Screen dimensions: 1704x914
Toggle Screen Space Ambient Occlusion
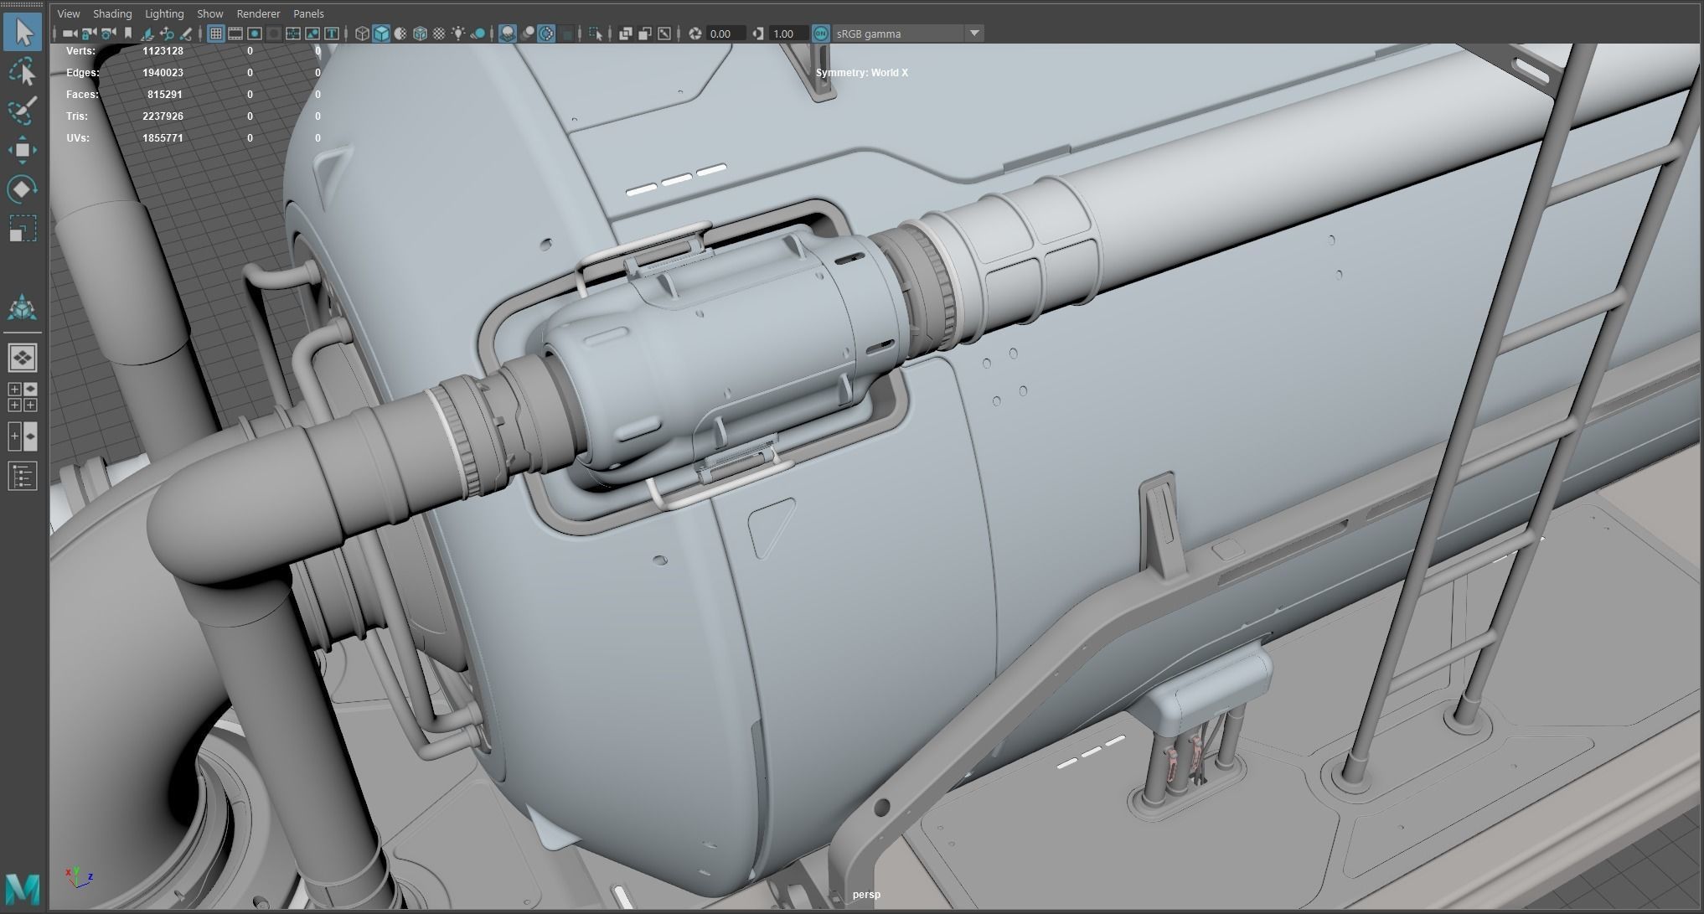tap(508, 34)
